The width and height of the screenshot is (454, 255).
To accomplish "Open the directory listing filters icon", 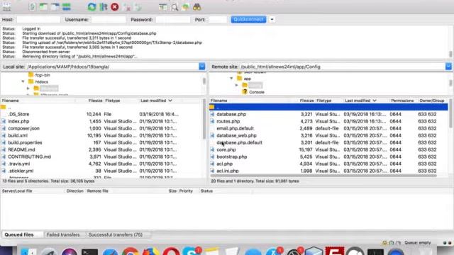I will coord(162,7).
